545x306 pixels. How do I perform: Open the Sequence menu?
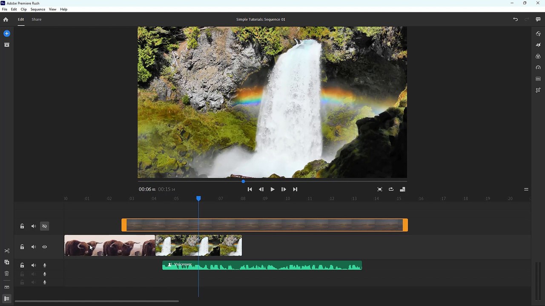click(38, 9)
